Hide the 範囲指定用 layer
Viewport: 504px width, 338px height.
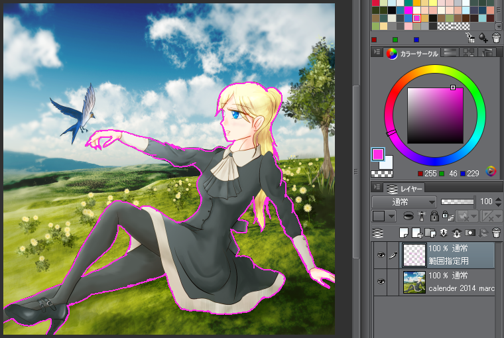[381, 255]
